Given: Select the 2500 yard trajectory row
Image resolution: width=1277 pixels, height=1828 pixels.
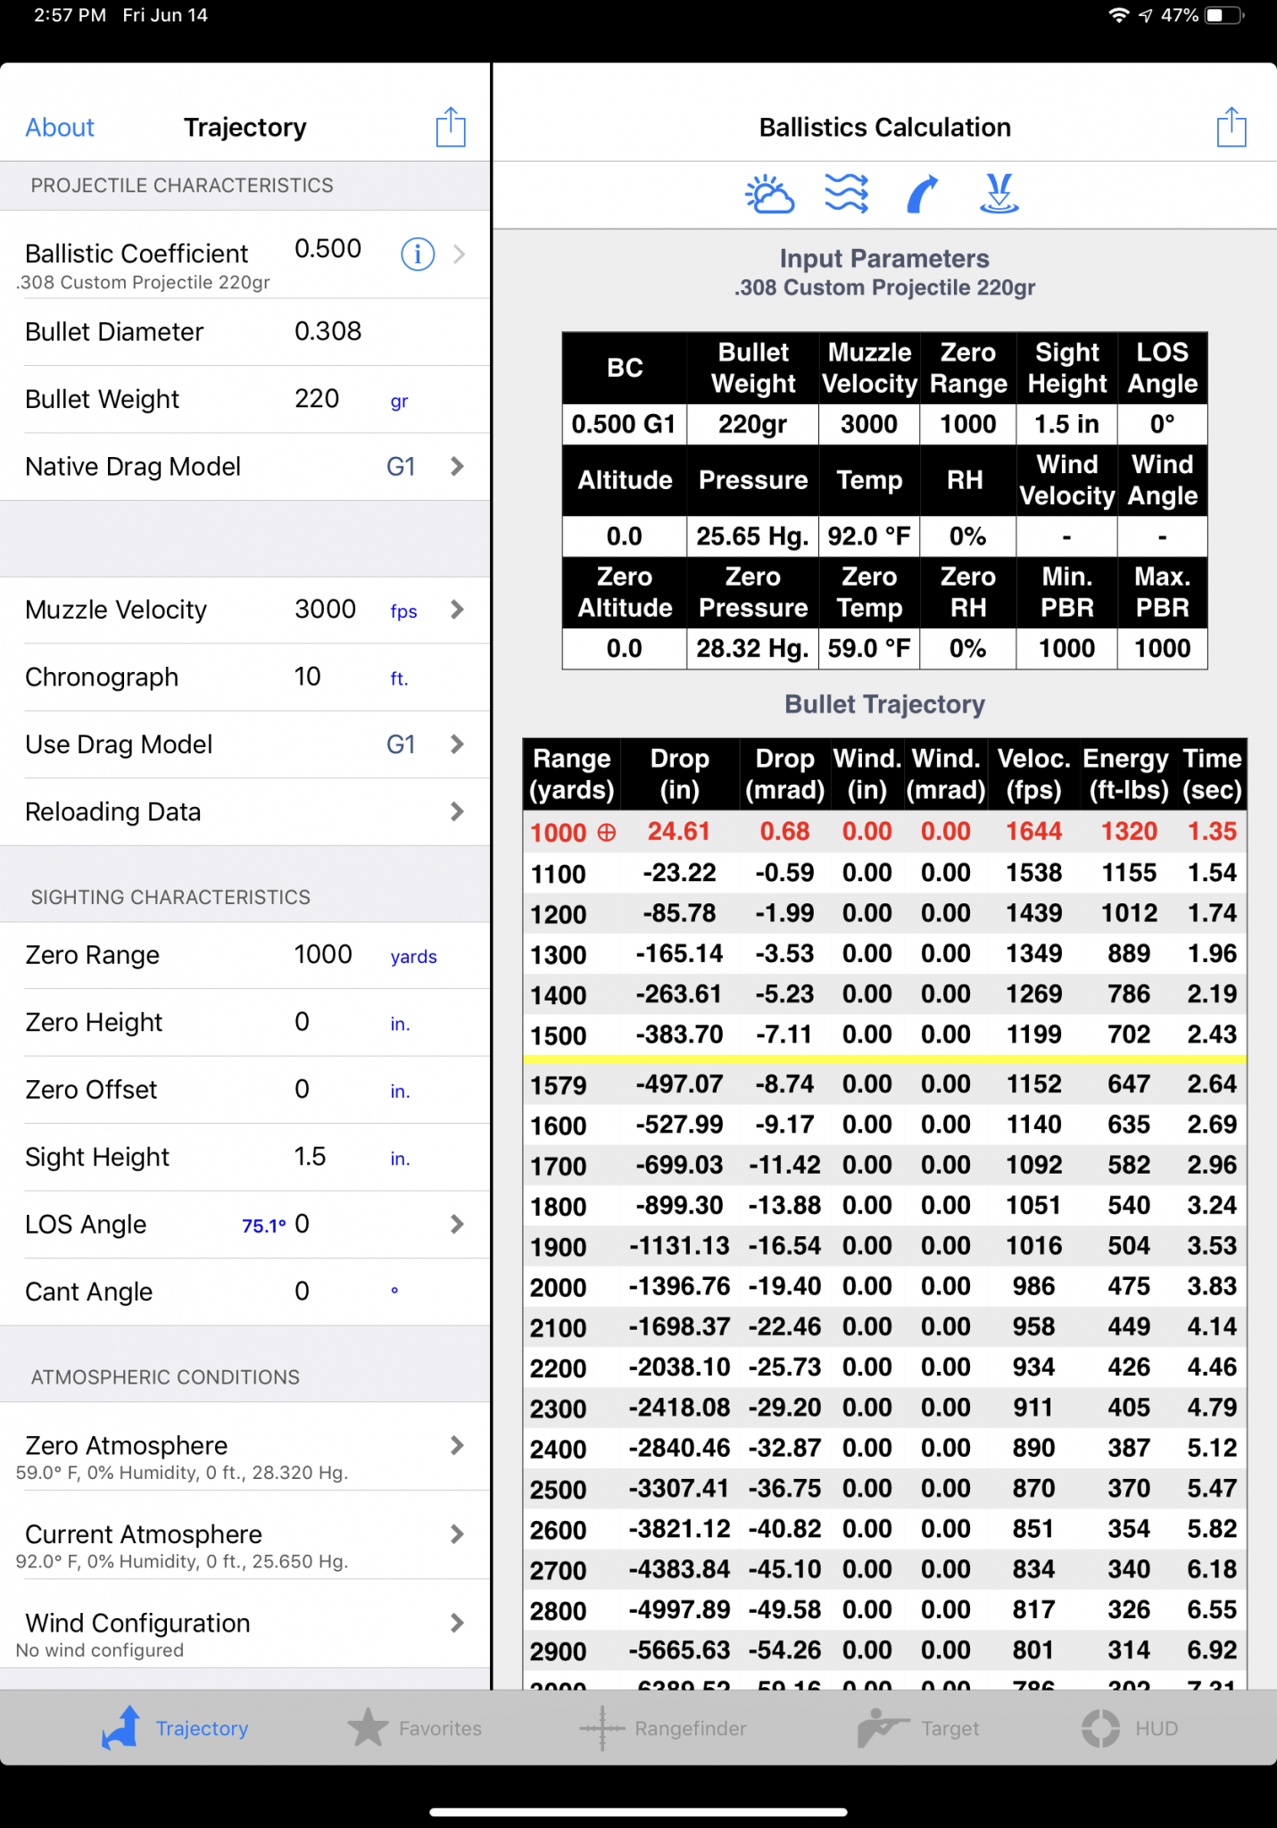Looking at the screenshot, I should click(x=884, y=1489).
